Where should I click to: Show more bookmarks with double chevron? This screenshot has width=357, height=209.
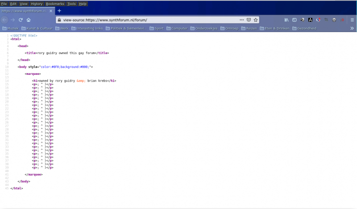[352, 29]
